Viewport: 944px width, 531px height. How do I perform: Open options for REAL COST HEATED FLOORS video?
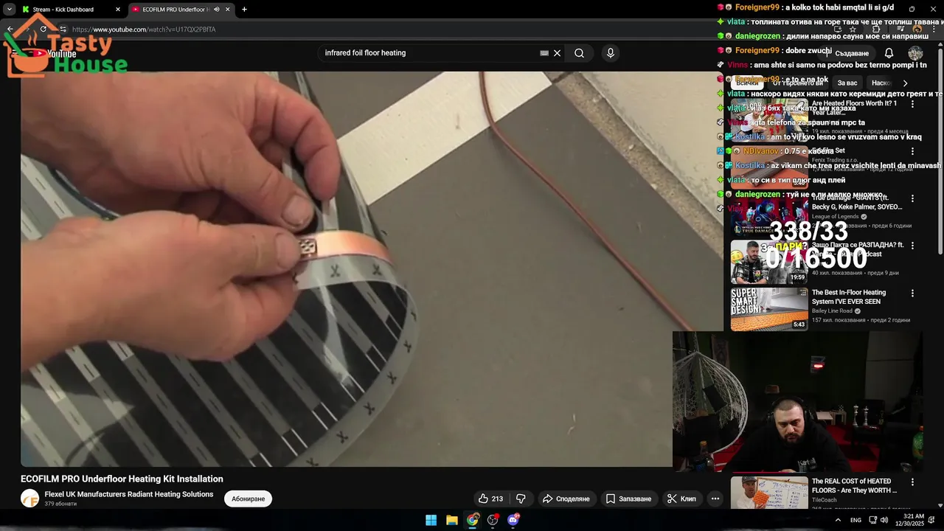pyautogui.click(x=912, y=482)
